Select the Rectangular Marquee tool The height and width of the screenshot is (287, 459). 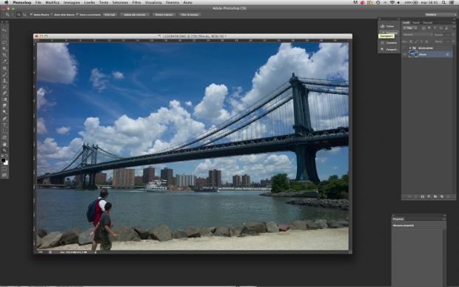coord(4,36)
